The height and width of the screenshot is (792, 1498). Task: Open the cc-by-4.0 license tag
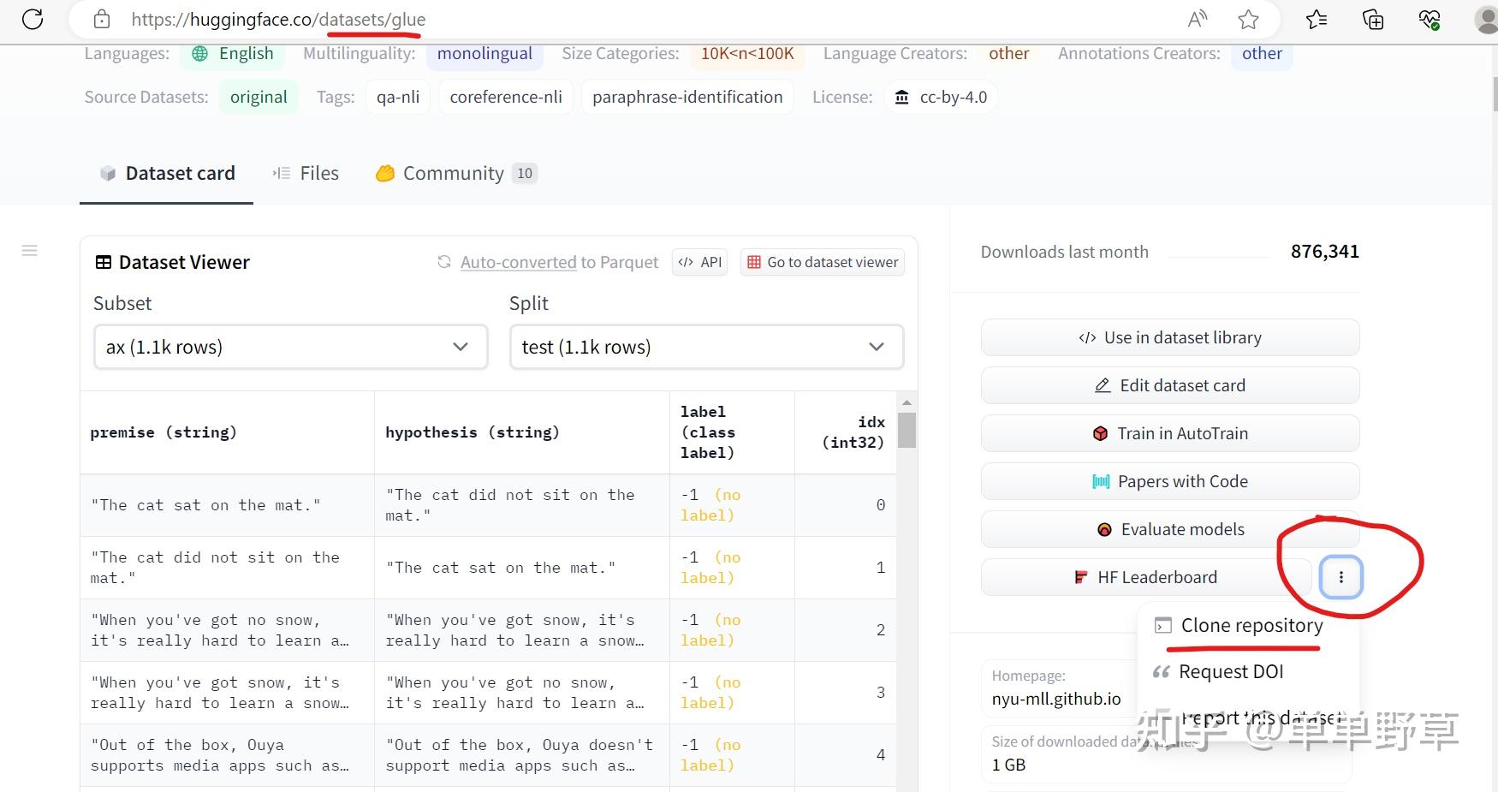[941, 97]
